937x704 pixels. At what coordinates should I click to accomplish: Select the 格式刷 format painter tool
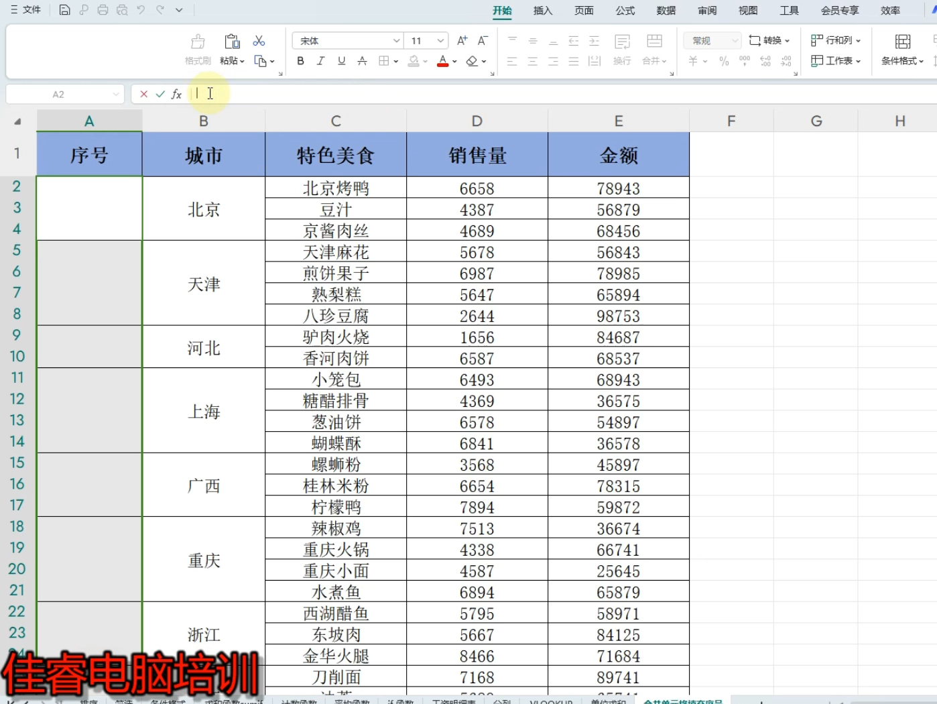198,50
